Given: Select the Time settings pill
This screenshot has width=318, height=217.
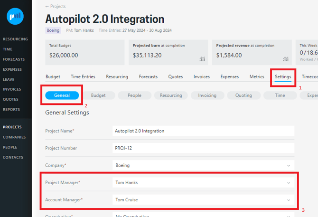Looking at the screenshot, I should [280, 95].
